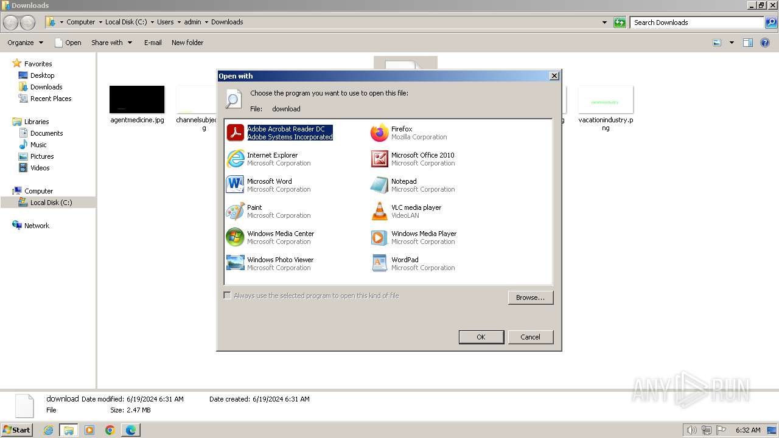Open the Music library
Screen dimensions: 779x438
tap(38, 145)
